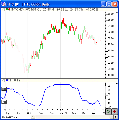Click the window title 'INTC (D): INTEL CORP: Daily'

[28, 4]
